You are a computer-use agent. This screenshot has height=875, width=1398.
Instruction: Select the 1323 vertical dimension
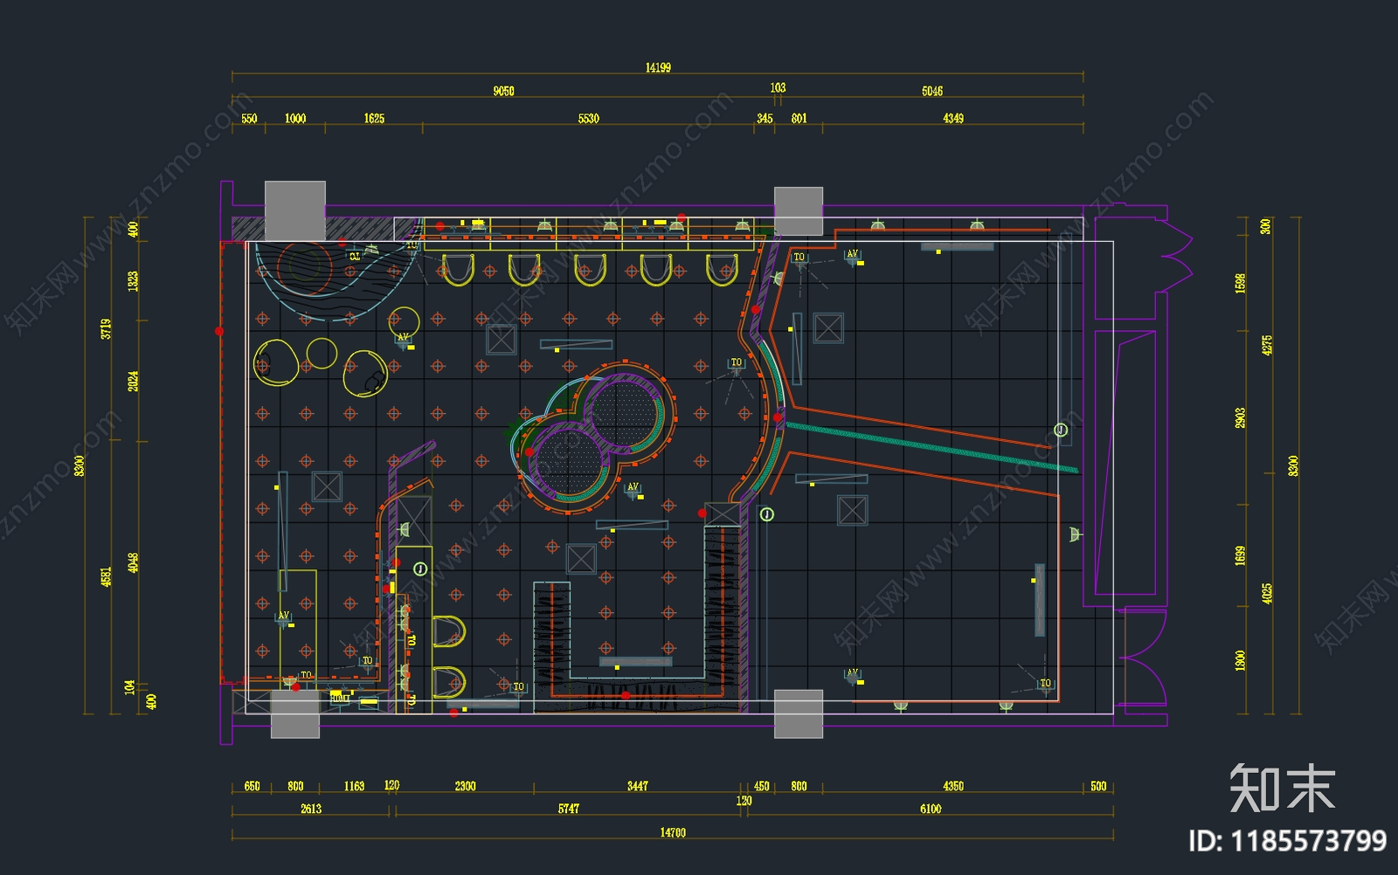click(x=133, y=281)
